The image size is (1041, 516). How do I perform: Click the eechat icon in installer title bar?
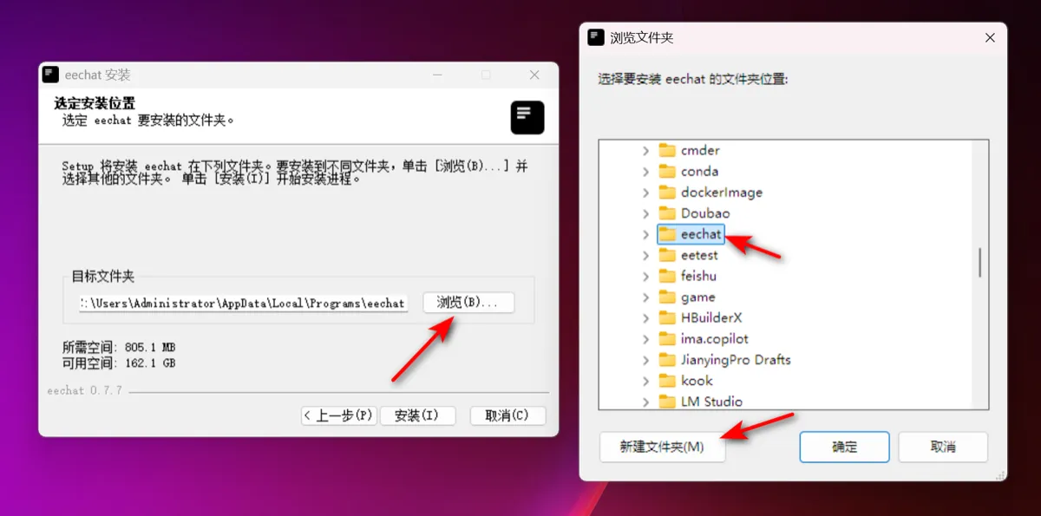51,75
